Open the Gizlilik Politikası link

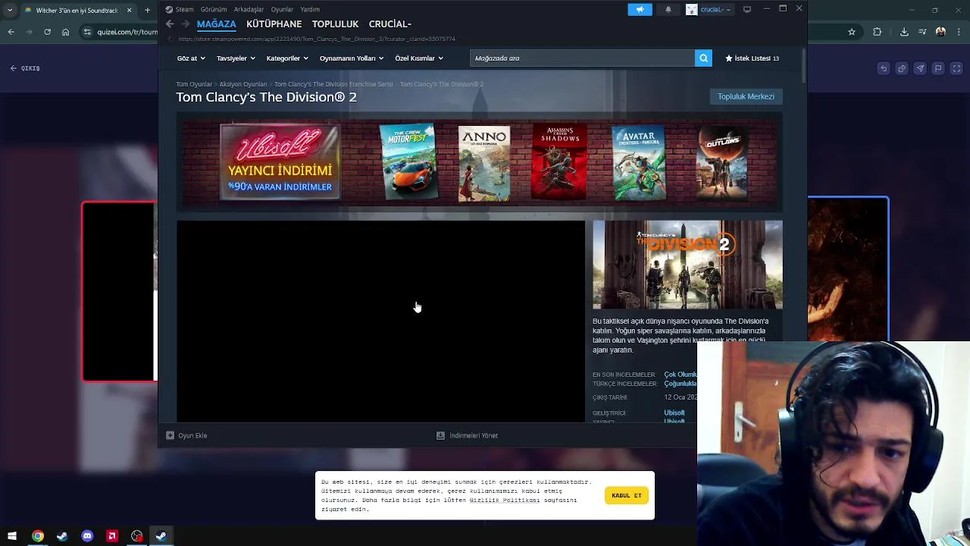505,500
